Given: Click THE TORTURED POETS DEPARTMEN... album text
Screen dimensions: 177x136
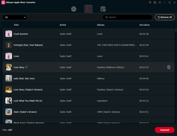Looking at the screenshot, I should (x=117, y=45).
